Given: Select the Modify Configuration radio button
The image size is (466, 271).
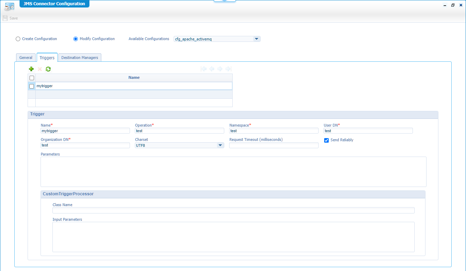Looking at the screenshot, I should click(75, 39).
